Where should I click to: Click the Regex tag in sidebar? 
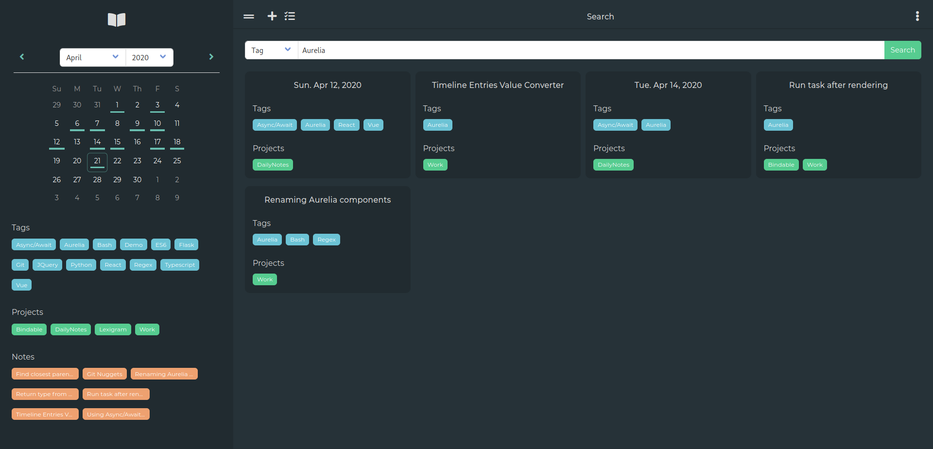point(143,265)
